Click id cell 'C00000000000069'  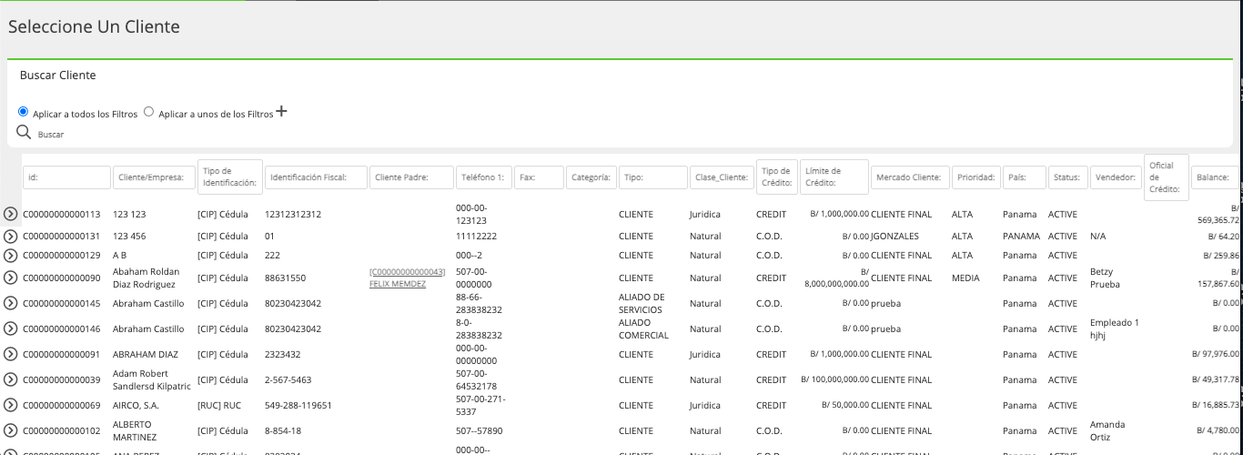click(61, 406)
